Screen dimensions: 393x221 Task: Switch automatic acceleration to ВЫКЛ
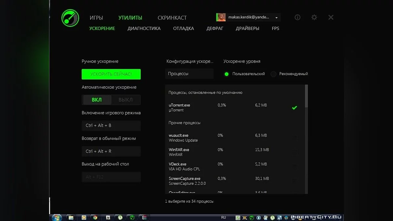pos(125,100)
